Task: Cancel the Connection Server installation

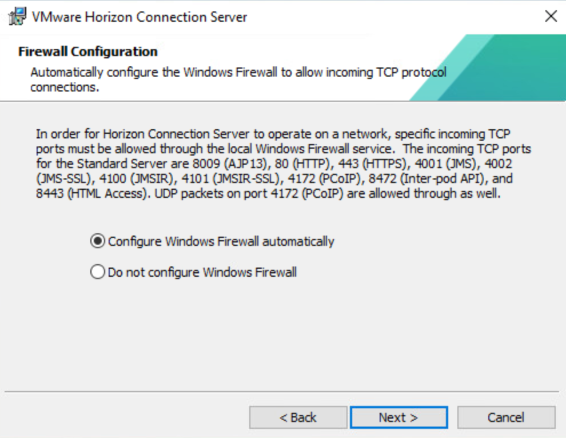Action: [506, 417]
